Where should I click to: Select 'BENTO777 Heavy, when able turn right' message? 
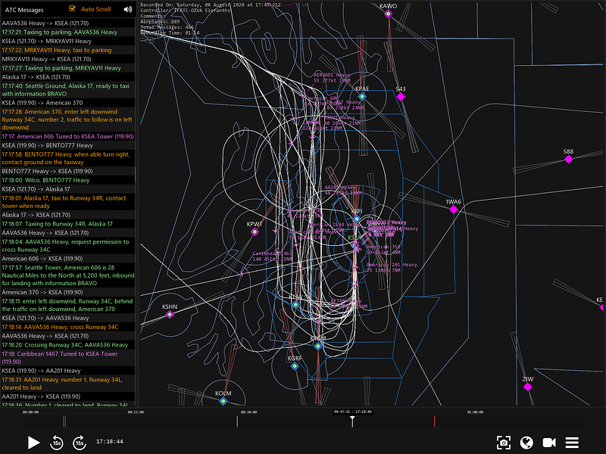pyautogui.click(x=68, y=158)
